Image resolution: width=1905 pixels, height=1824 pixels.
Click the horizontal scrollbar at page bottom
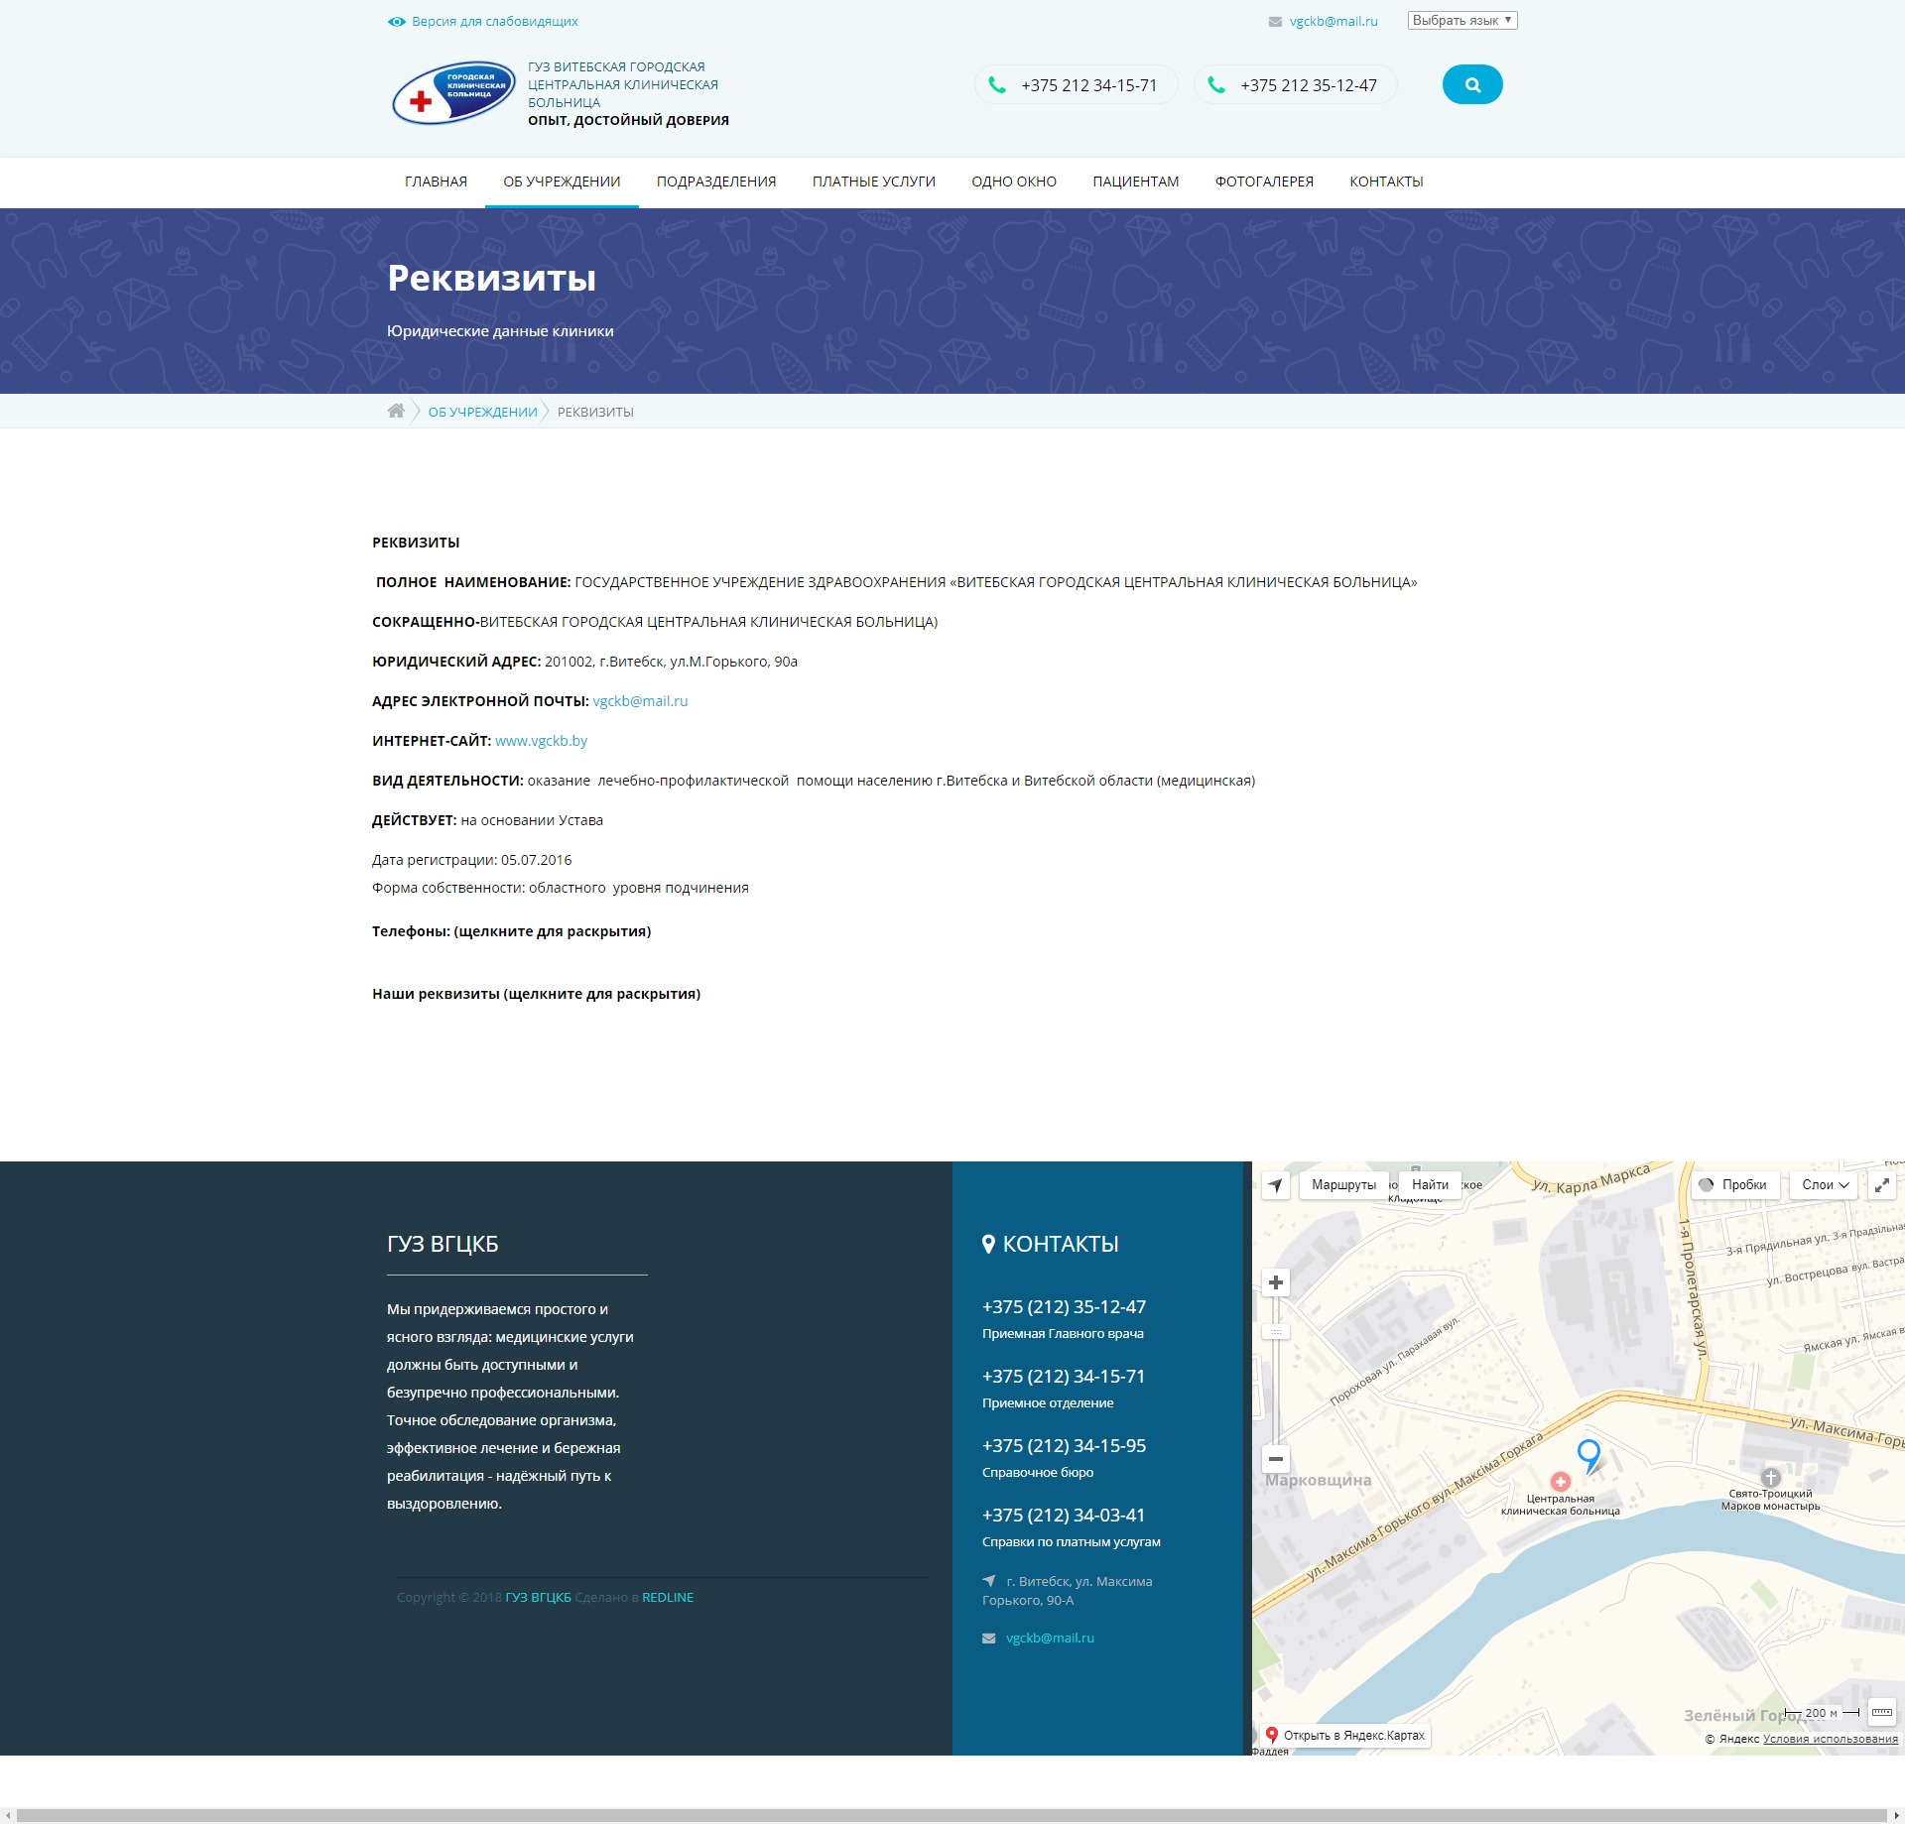tap(952, 1815)
